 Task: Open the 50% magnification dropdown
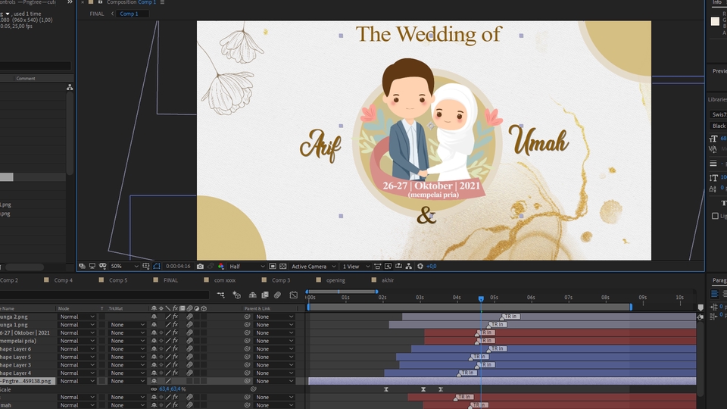(x=124, y=266)
